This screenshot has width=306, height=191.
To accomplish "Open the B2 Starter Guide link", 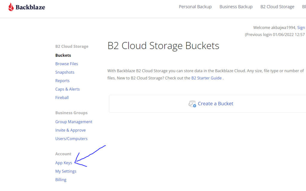I will point(206,78).
